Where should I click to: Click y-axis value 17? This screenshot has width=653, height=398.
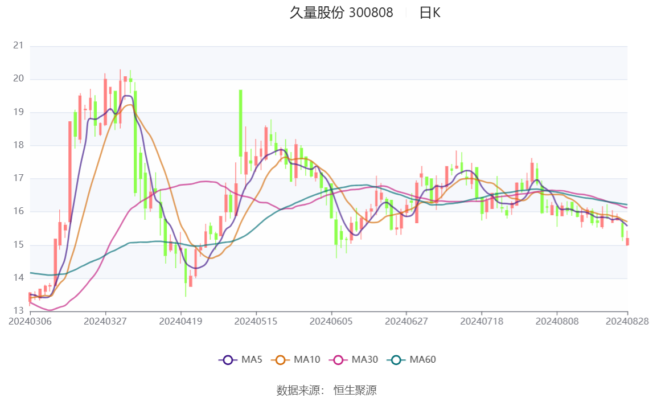18,178
